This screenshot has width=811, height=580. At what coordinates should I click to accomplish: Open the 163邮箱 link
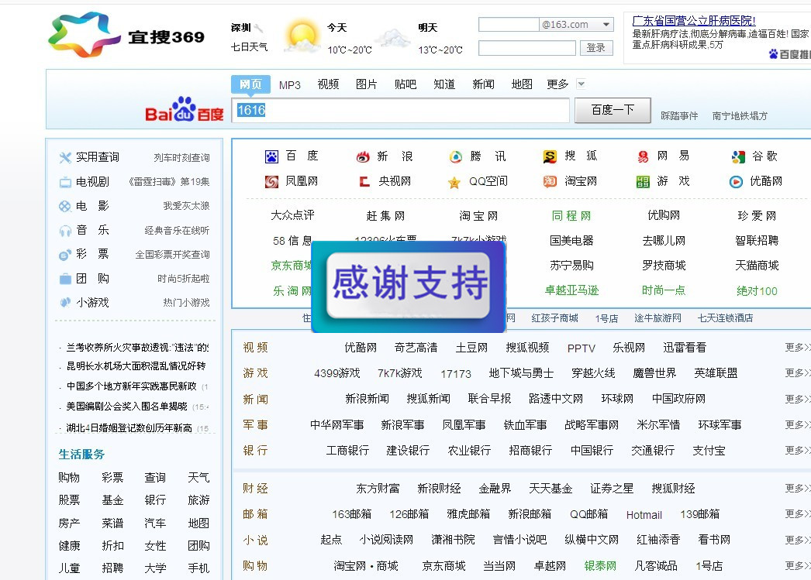click(352, 514)
